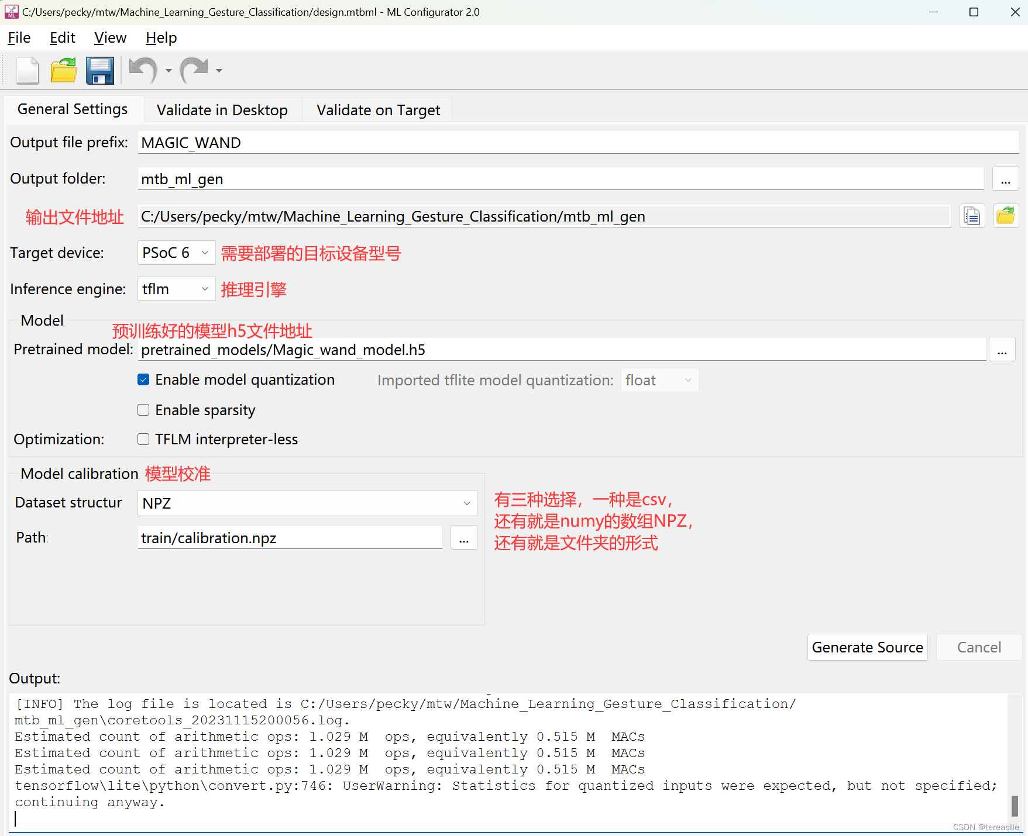Switch to the Validate on Target tab

[377, 110]
